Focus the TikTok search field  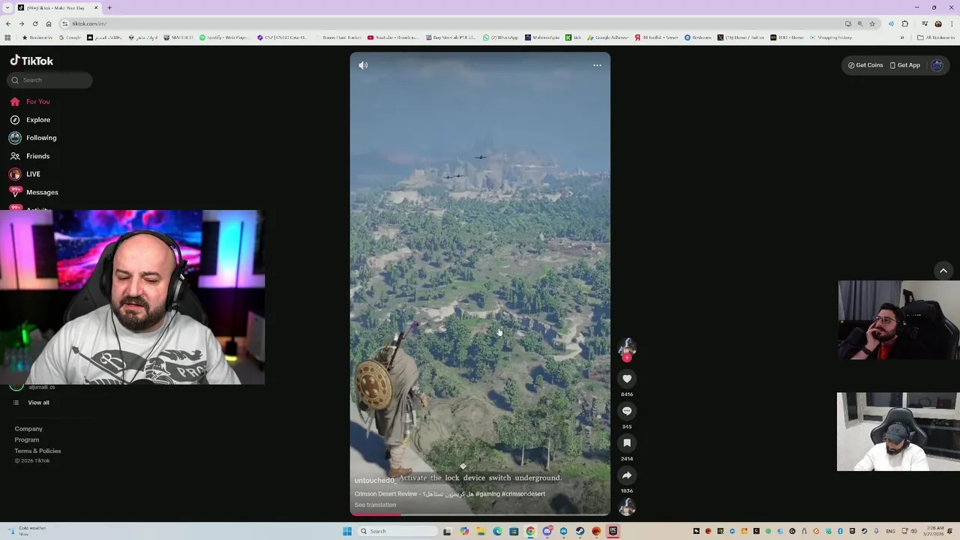[51, 80]
